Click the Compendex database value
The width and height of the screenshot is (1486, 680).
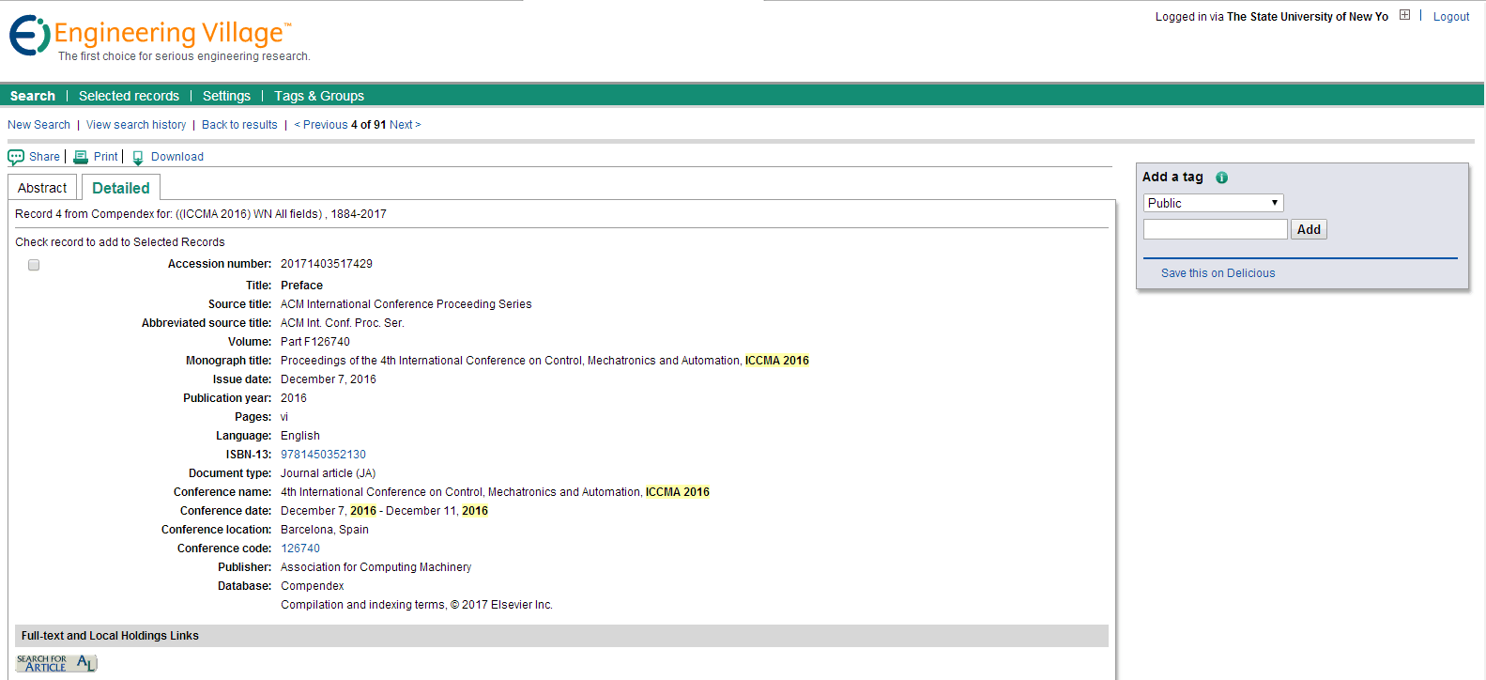[x=313, y=586]
